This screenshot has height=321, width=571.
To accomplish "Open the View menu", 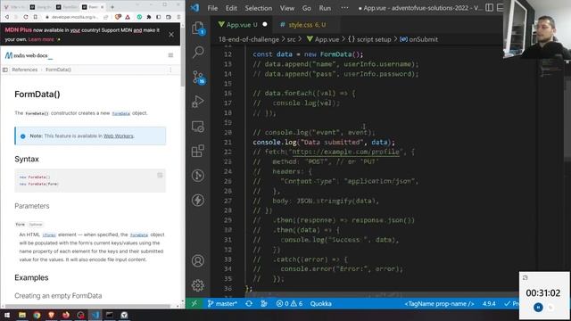I will tap(287, 8).
